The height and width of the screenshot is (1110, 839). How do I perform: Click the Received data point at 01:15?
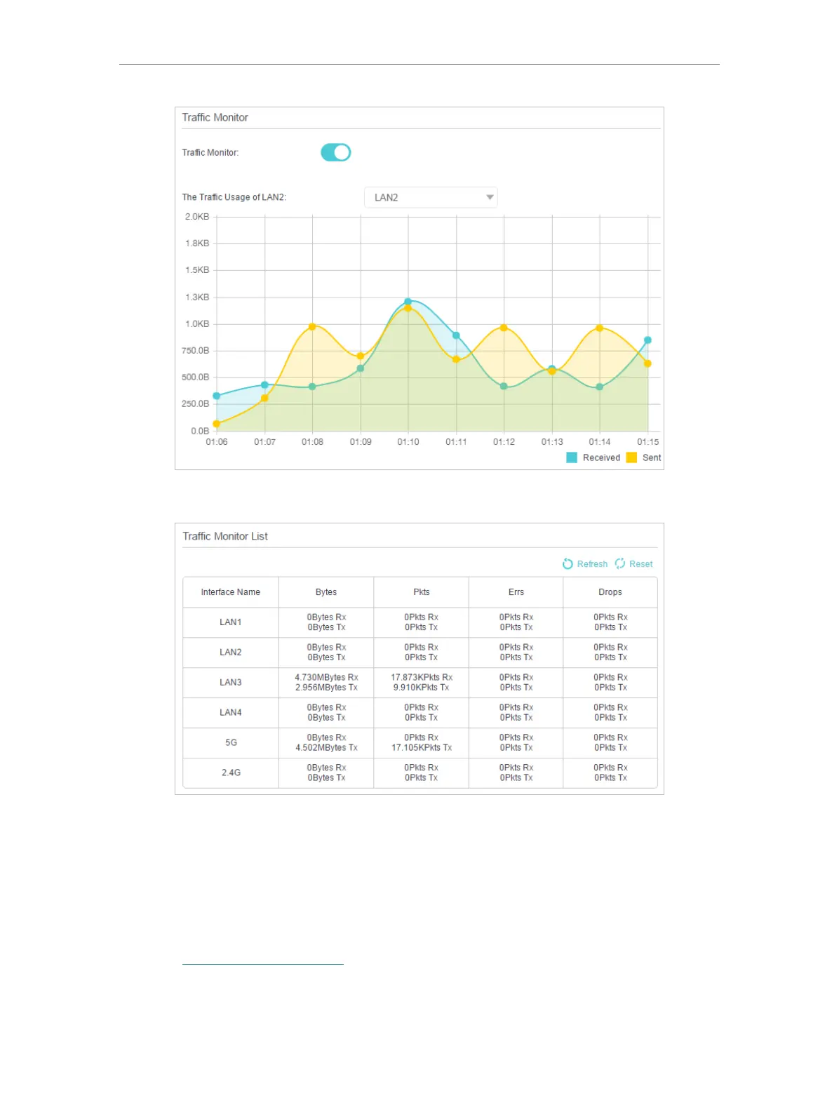(x=647, y=340)
